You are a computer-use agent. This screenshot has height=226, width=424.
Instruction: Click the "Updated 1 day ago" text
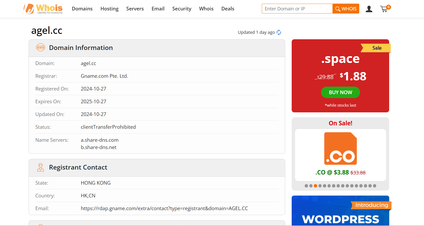pos(256,32)
